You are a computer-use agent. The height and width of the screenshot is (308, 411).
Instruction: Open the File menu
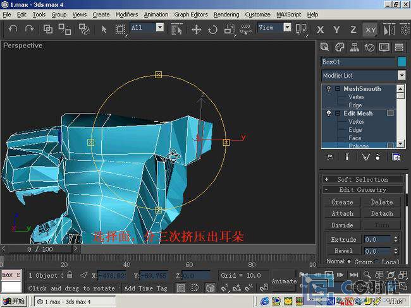(x=6, y=15)
